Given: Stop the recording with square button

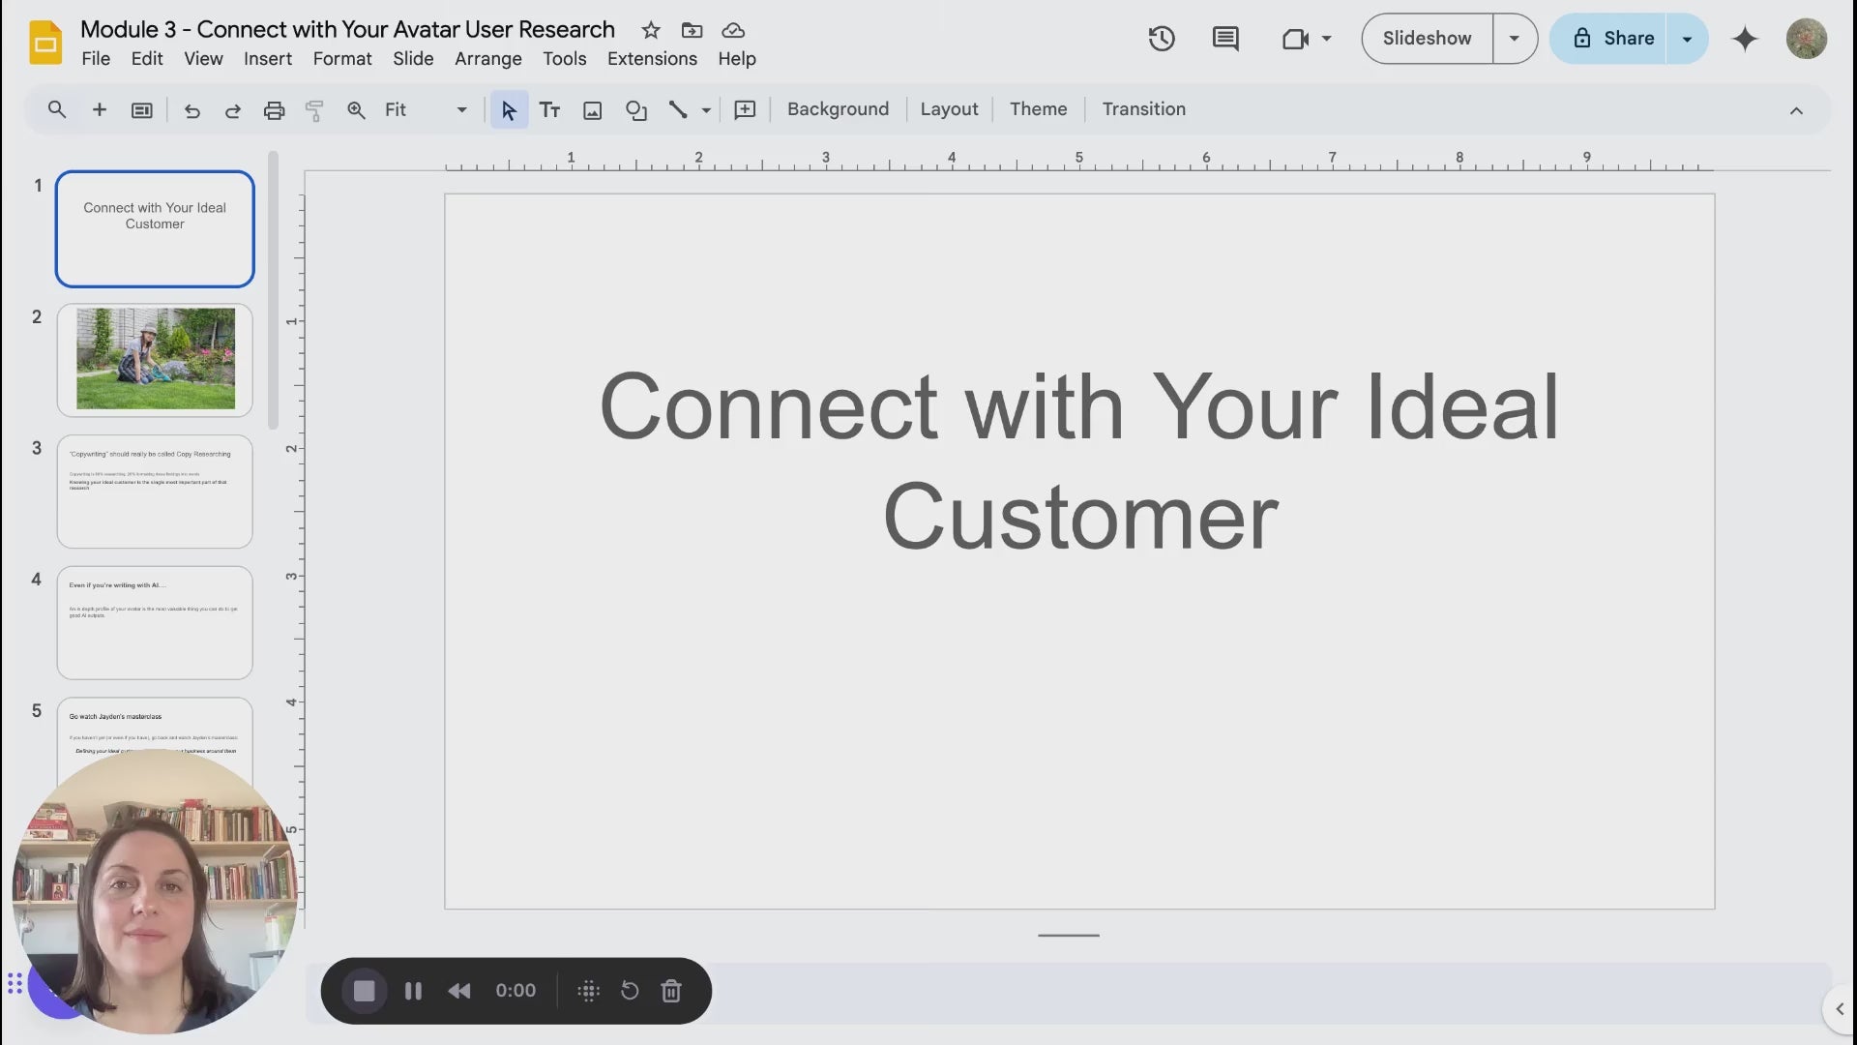Looking at the screenshot, I should coord(364,991).
